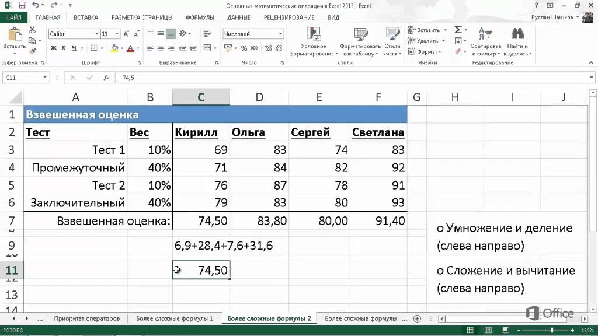Image resolution: width=598 pixels, height=336 pixels.
Task: Click the Вставить cells button in Ячейки
Action: point(427,30)
